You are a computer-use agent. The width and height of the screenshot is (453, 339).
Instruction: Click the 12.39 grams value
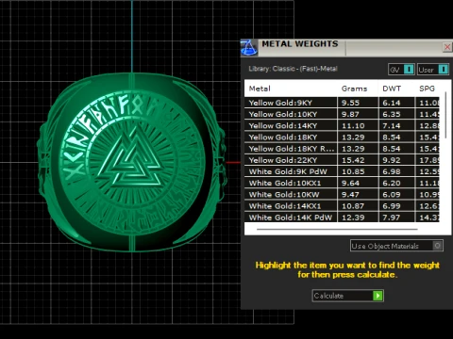pos(353,218)
